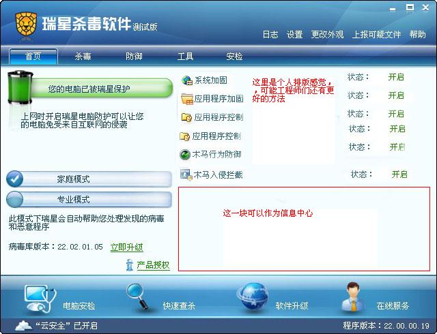The width and height of the screenshot is (437, 334).
Task: Click the green battery protection icon
Action: [x=20, y=88]
